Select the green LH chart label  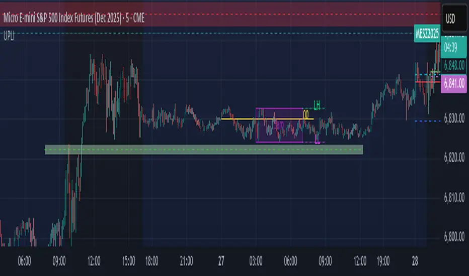[x=317, y=105]
